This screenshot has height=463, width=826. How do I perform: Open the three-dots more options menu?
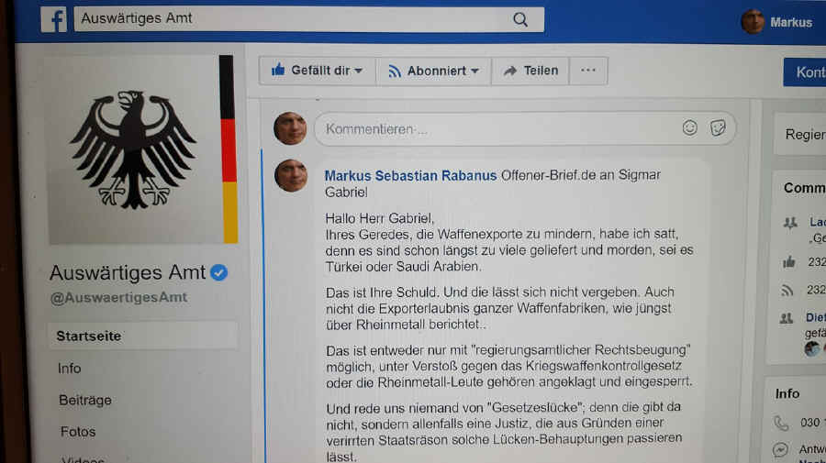[588, 71]
